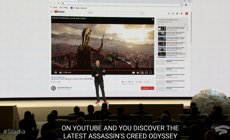This screenshot has width=230, height=140.
Task: Play the 'Taking on The Tempest' gameplay video
Action: 172,44
